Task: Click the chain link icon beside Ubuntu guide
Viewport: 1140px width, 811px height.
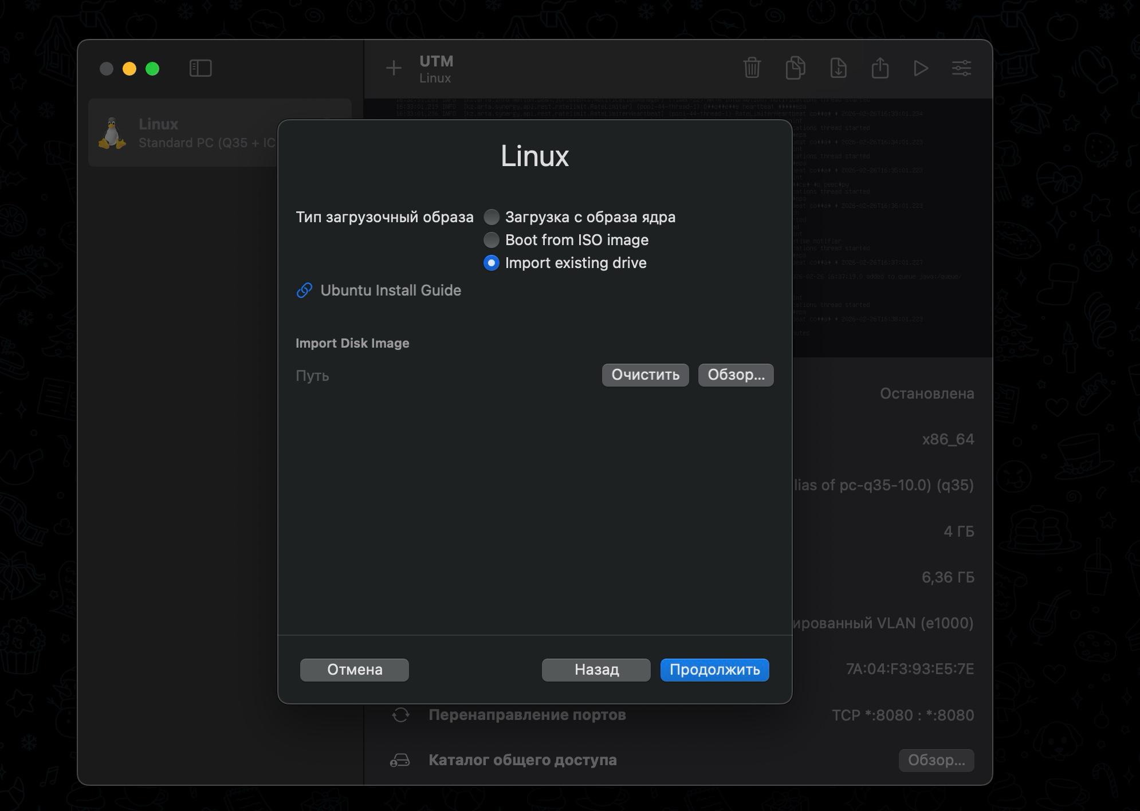Action: (304, 290)
